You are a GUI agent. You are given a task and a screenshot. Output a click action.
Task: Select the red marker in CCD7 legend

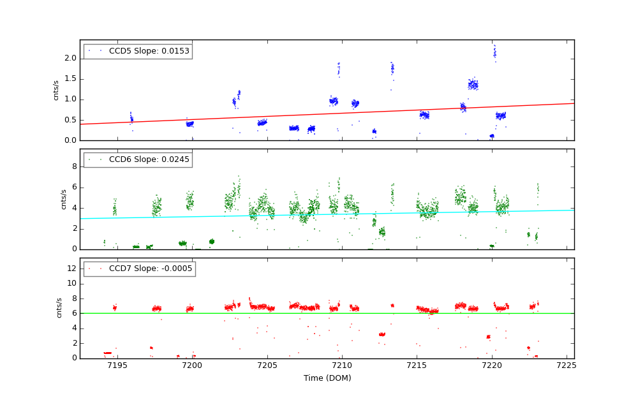coord(94,269)
